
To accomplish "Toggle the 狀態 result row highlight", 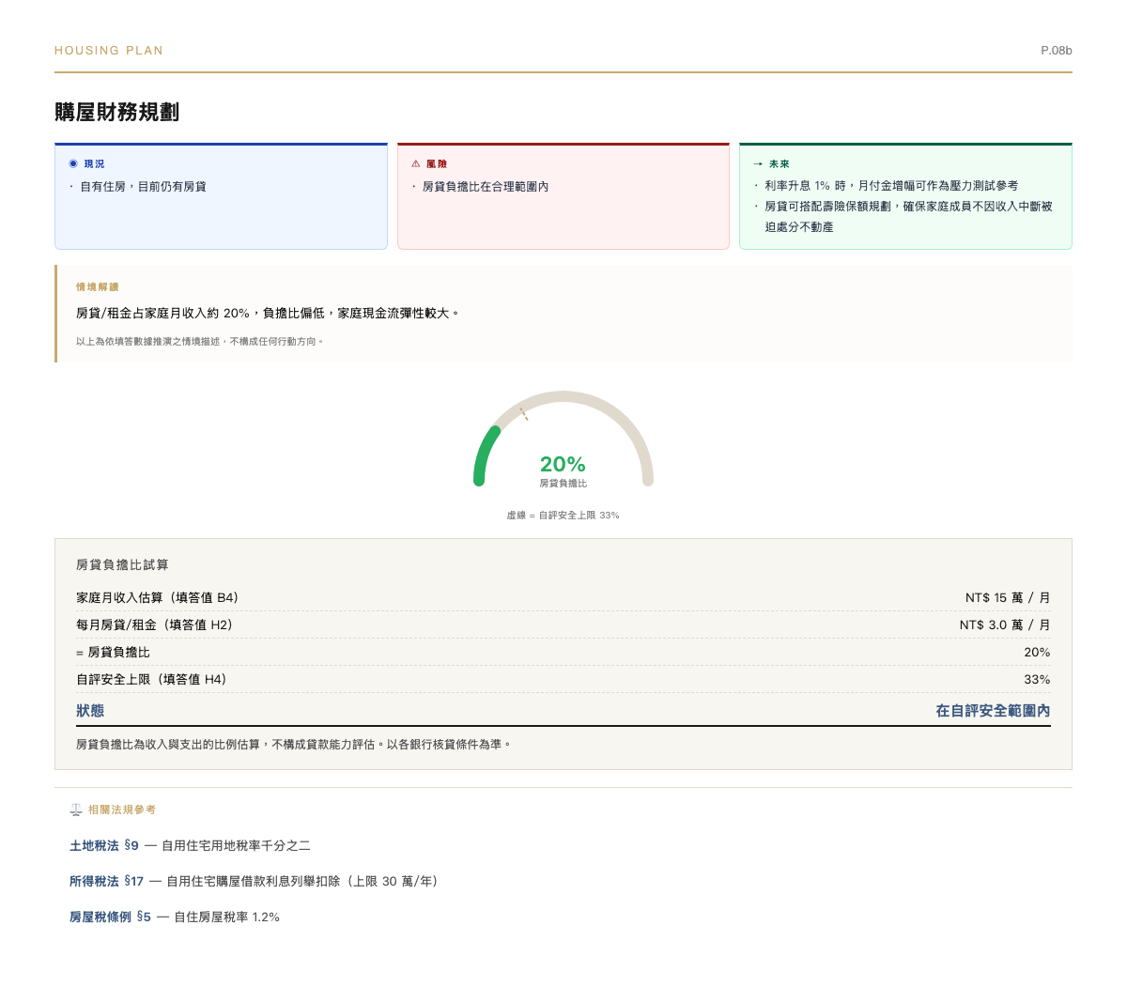I will click(89, 711).
